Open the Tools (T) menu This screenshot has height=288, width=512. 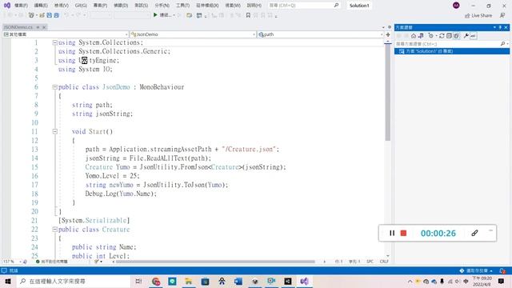point(182,6)
